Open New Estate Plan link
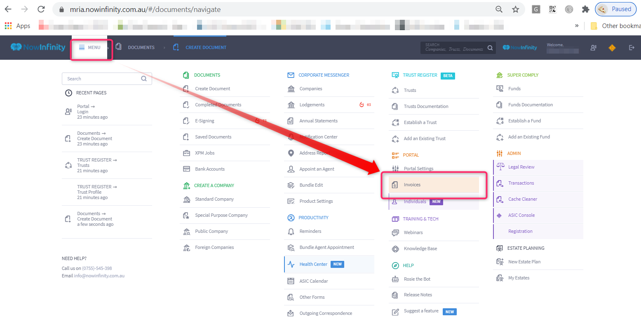The image size is (641, 333). click(524, 262)
